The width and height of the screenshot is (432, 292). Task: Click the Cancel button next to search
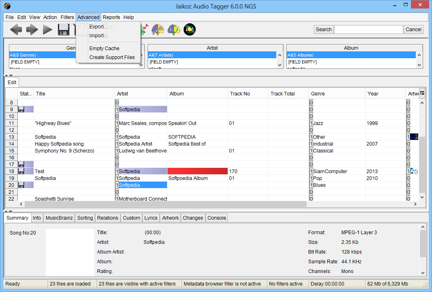pyautogui.click(x=413, y=30)
